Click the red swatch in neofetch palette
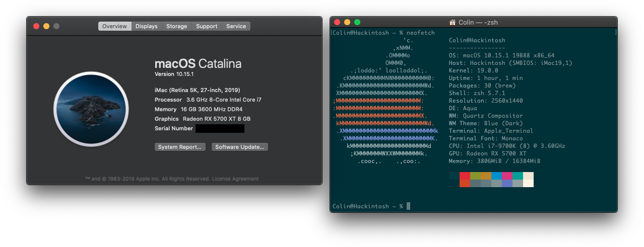The image size is (644, 247). coord(465,176)
